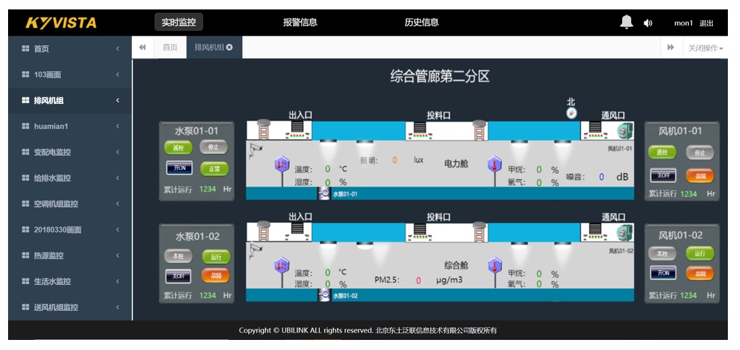Image resolution: width=740 pixels, height=350 pixels.
Task: Click the methane sensor icon in 电力舱
Action: point(494,165)
